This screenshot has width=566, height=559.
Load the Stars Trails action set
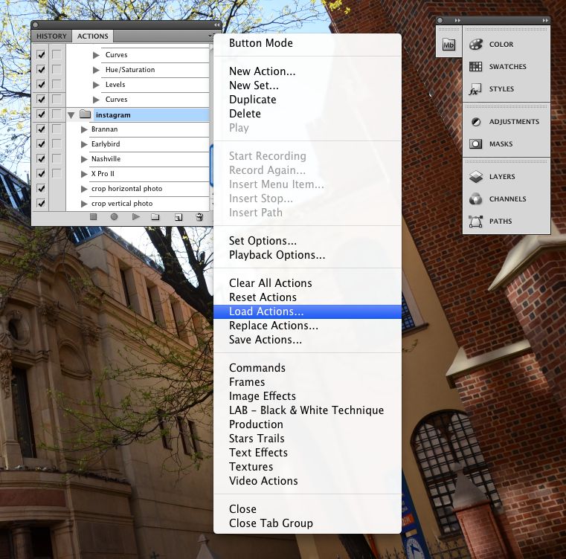(307, 439)
